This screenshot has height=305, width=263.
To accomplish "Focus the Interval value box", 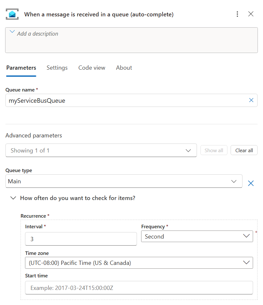I will point(80,239).
